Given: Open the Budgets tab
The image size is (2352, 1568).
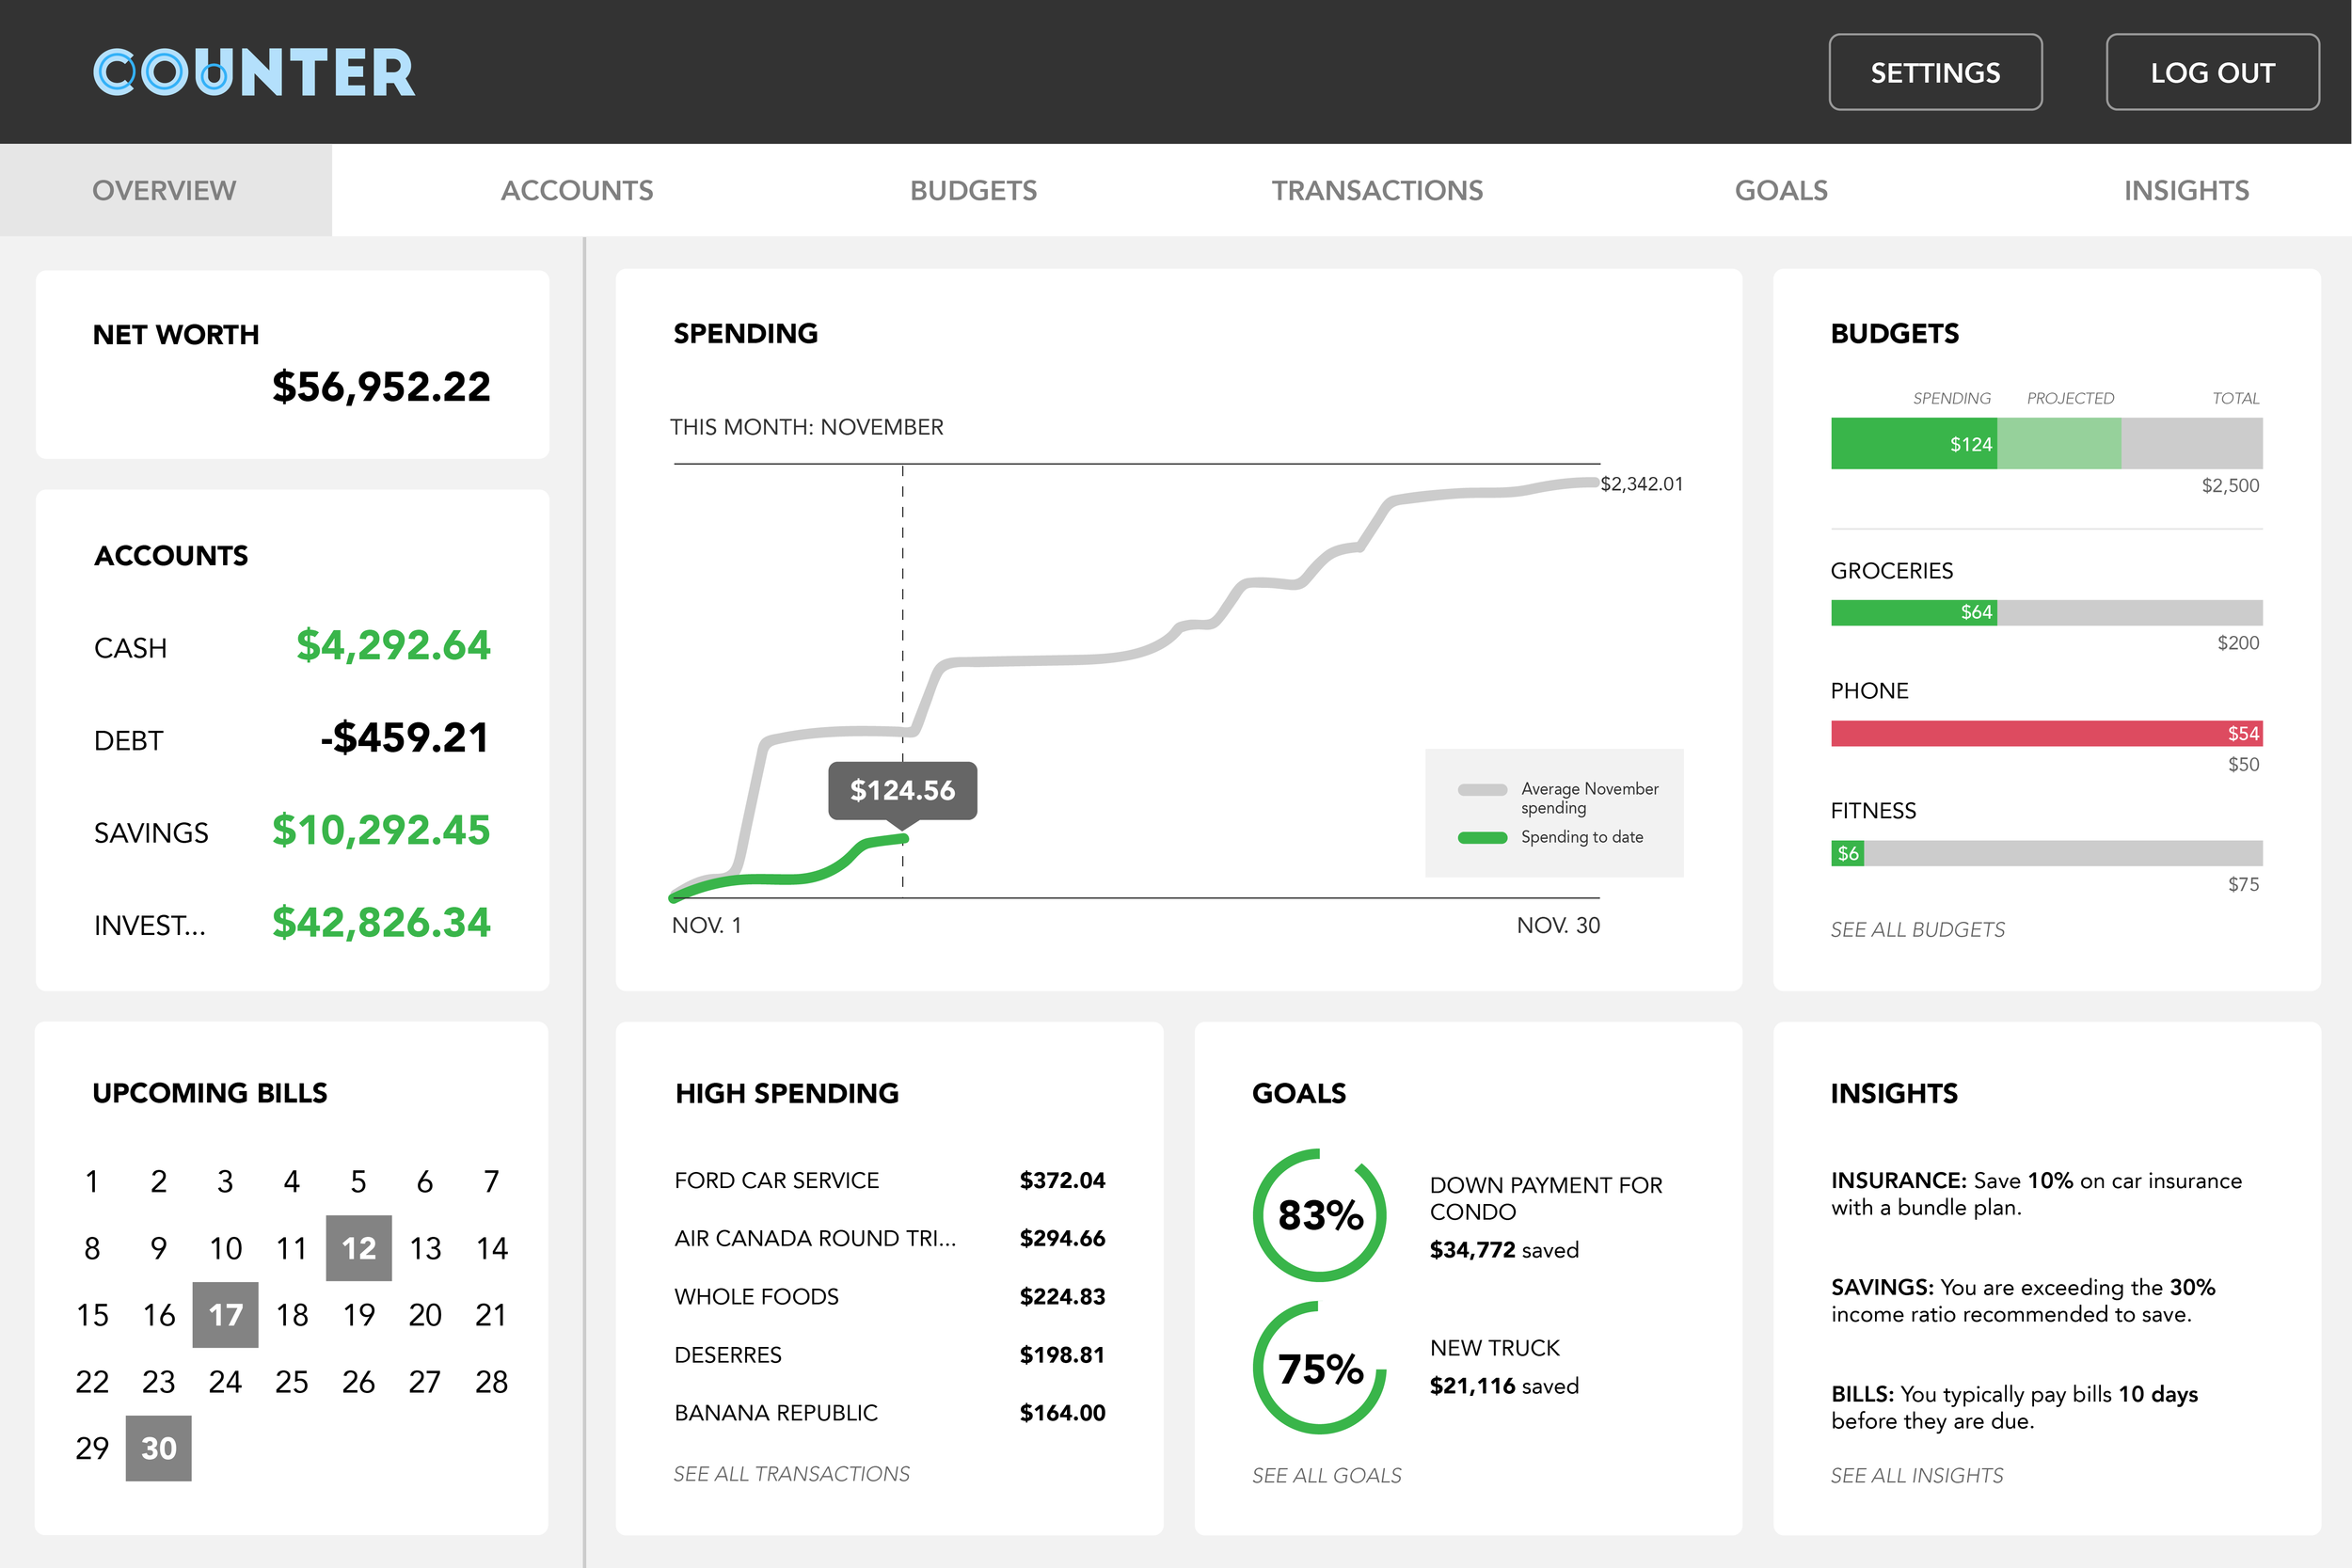Looking at the screenshot, I should (973, 190).
